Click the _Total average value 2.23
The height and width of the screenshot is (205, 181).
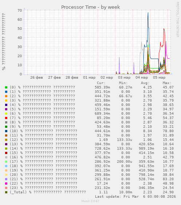tap(147, 192)
